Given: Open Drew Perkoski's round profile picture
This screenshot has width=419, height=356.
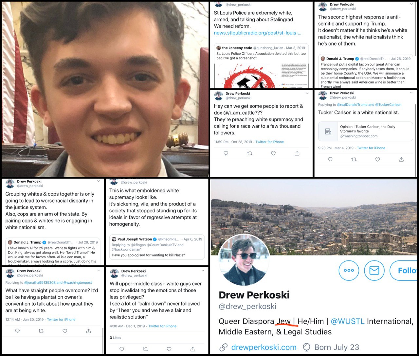Looking at the screenshot, I should 244,260.
